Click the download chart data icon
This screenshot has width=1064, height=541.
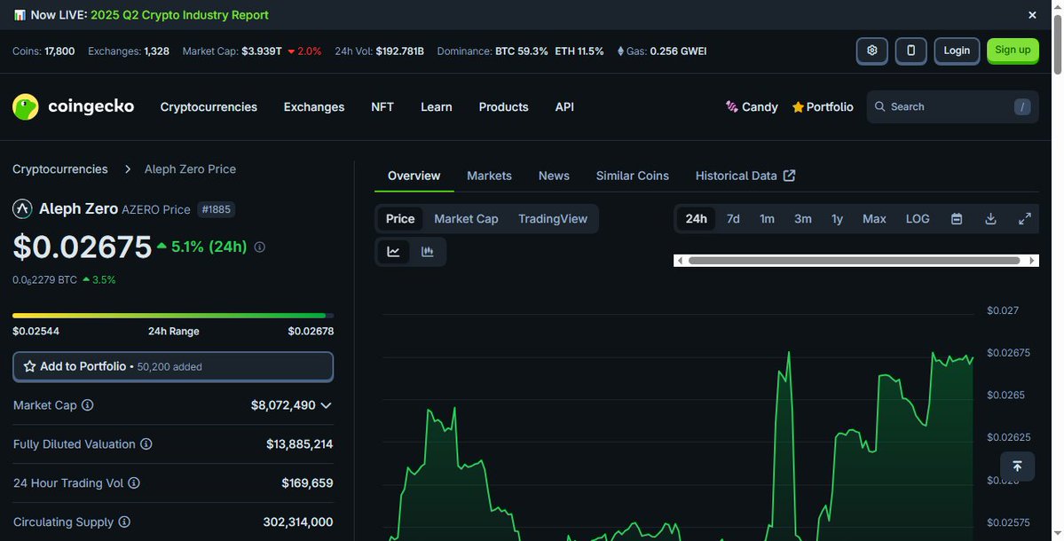(990, 219)
